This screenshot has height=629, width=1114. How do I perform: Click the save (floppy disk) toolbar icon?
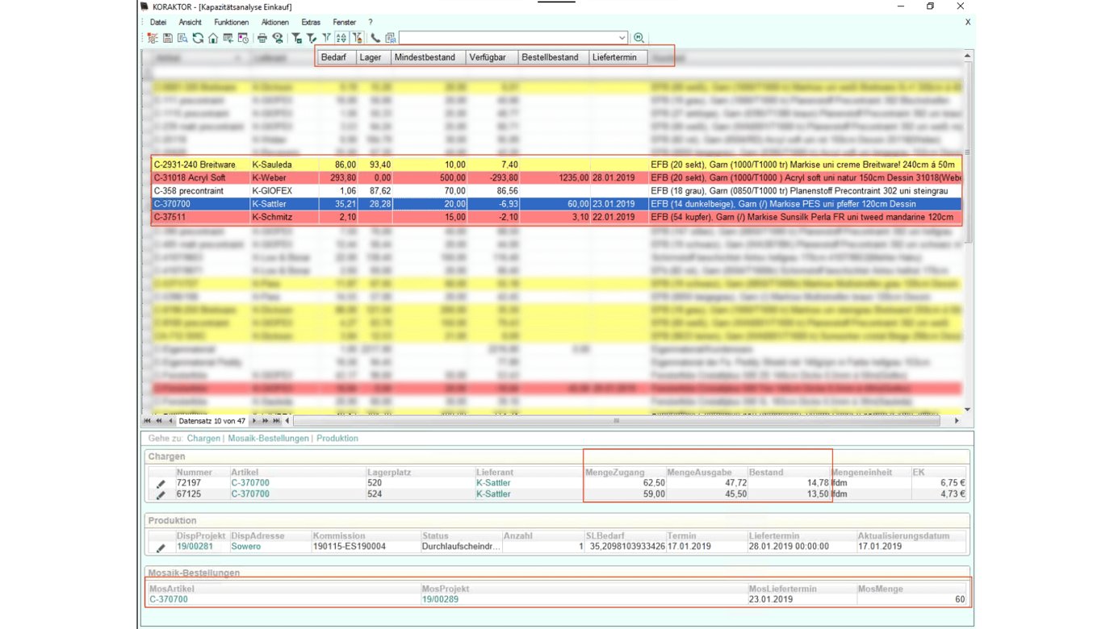click(167, 38)
